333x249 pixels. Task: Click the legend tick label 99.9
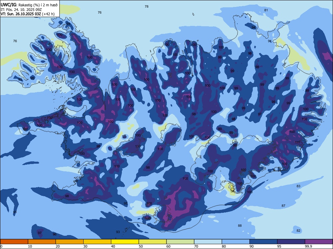[308, 246]
